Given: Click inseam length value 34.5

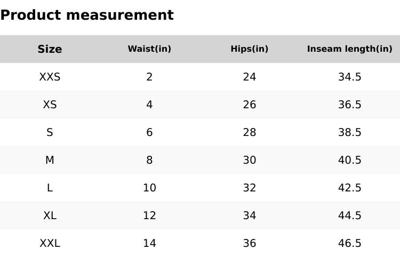Looking at the screenshot, I should pos(349,77).
